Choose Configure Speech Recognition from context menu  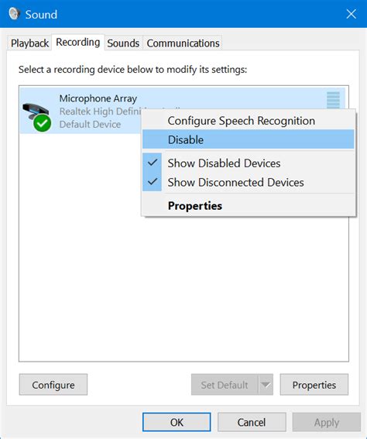tap(249, 121)
